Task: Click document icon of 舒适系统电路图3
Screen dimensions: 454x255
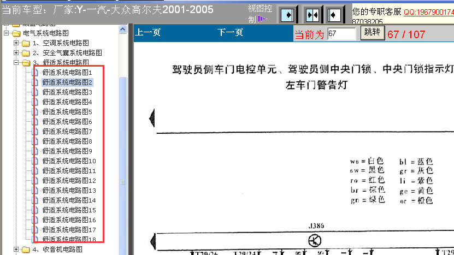Action: point(35,92)
